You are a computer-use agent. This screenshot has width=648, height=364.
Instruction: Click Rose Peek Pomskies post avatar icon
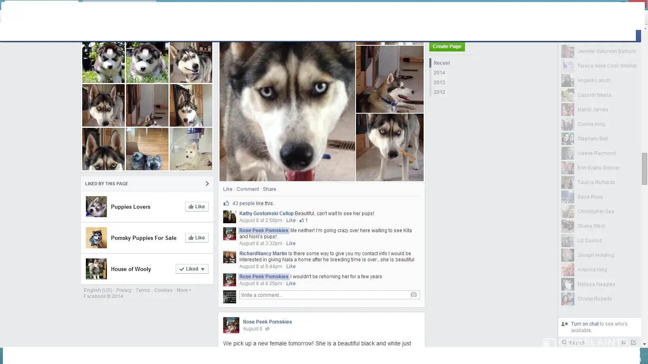231,325
